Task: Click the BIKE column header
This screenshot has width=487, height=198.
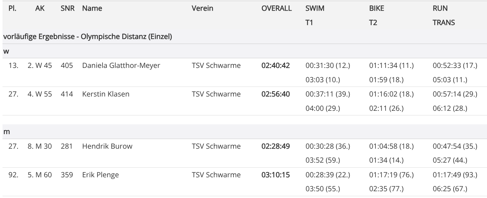Action: click(x=377, y=9)
